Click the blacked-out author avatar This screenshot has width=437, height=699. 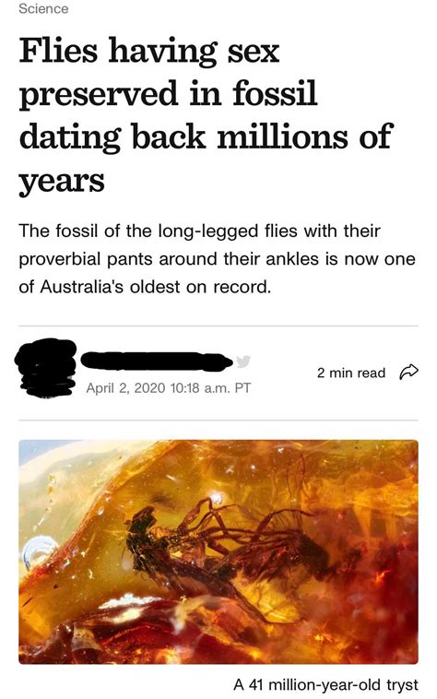click(x=45, y=368)
